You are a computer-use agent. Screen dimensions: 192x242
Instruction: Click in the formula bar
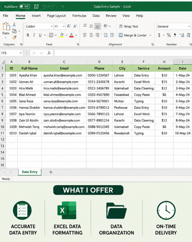click(x=123, y=53)
